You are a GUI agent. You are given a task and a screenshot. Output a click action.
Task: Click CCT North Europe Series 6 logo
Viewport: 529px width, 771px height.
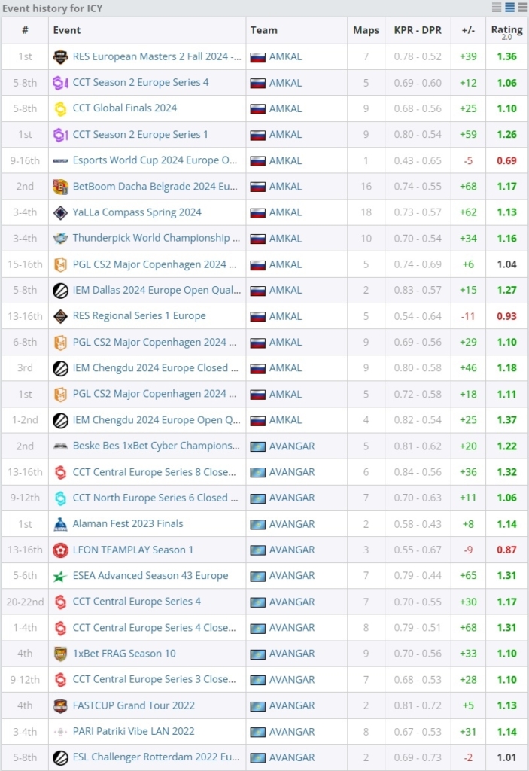(x=60, y=498)
